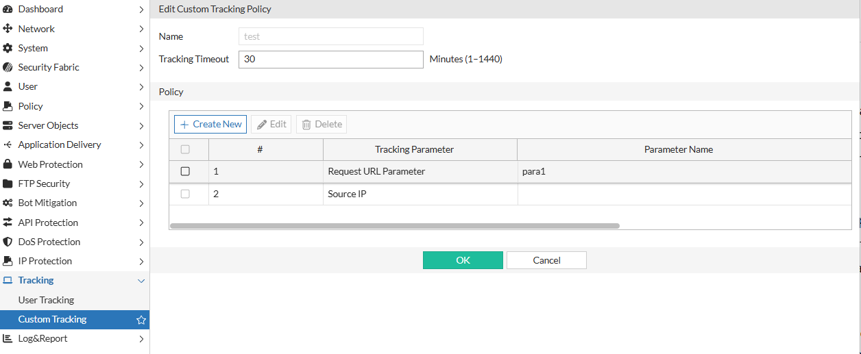Image resolution: width=861 pixels, height=354 pixels.
Task: Open the Server Objects menu
Action: click(x=48, y=125)
